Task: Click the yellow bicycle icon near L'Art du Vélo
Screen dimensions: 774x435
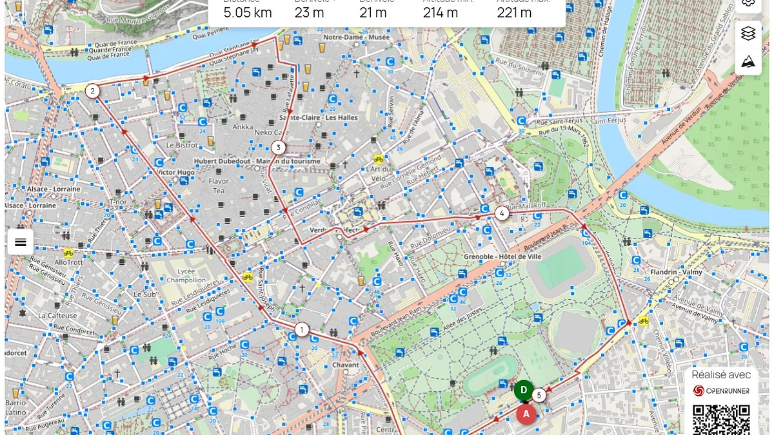Action: coord(379,159)
